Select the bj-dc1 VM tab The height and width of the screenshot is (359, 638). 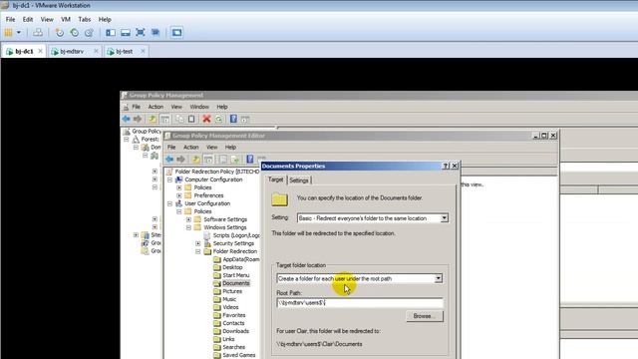coord(24,51)
